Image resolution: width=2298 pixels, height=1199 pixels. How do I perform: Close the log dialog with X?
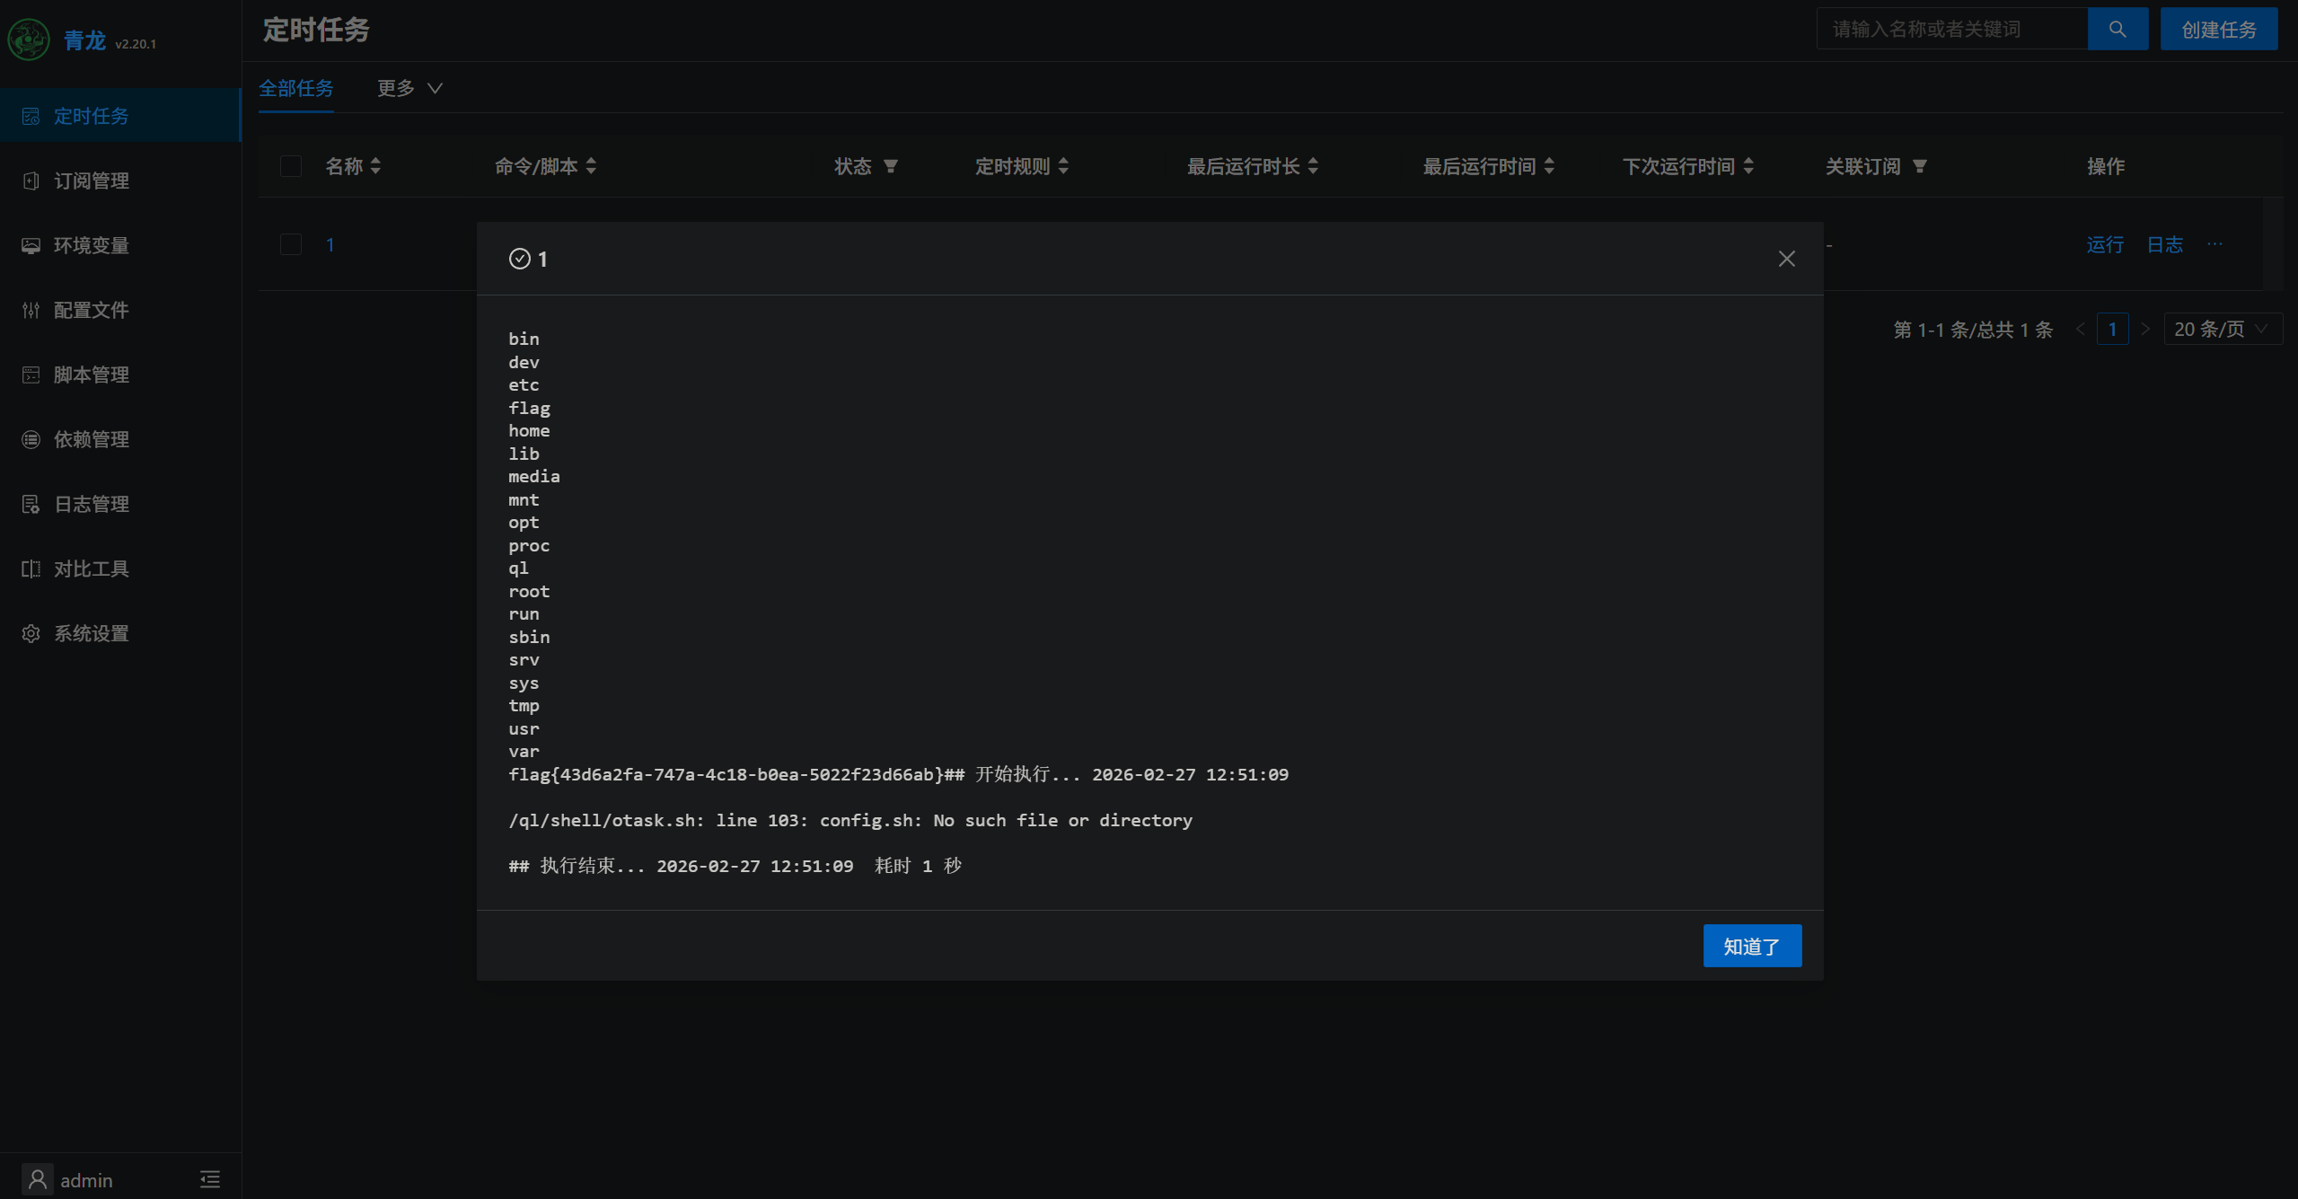click(1786, 259)
